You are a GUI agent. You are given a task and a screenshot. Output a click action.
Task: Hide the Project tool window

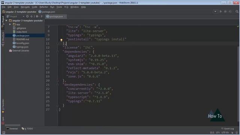point(42,16)
